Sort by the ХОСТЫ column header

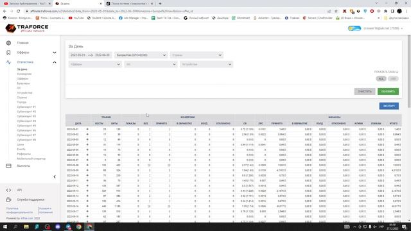point(99,123)
